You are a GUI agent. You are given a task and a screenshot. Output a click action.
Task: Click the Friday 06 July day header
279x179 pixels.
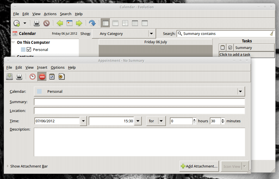click(156, 42)
